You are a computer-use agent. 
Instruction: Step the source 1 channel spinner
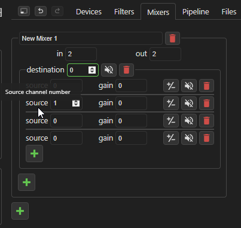76,103
